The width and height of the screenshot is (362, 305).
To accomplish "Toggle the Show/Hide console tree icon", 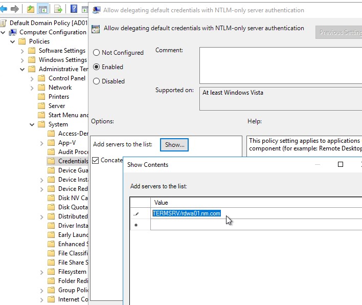I will click(43, 9).
